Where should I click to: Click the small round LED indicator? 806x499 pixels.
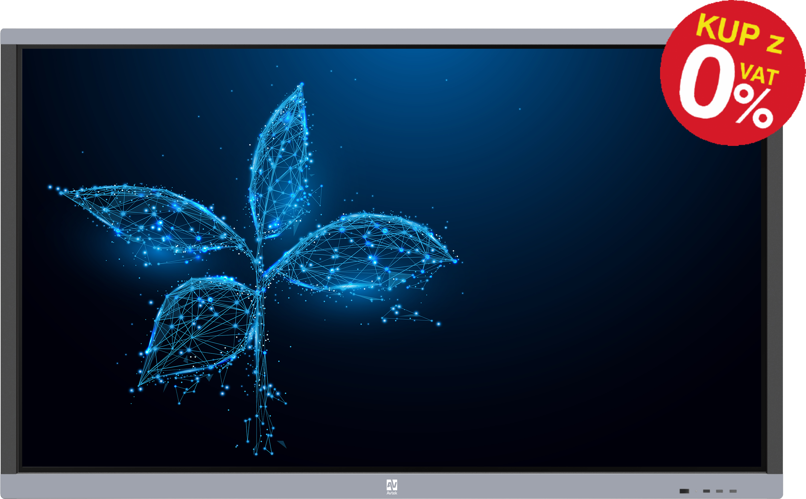696,491
